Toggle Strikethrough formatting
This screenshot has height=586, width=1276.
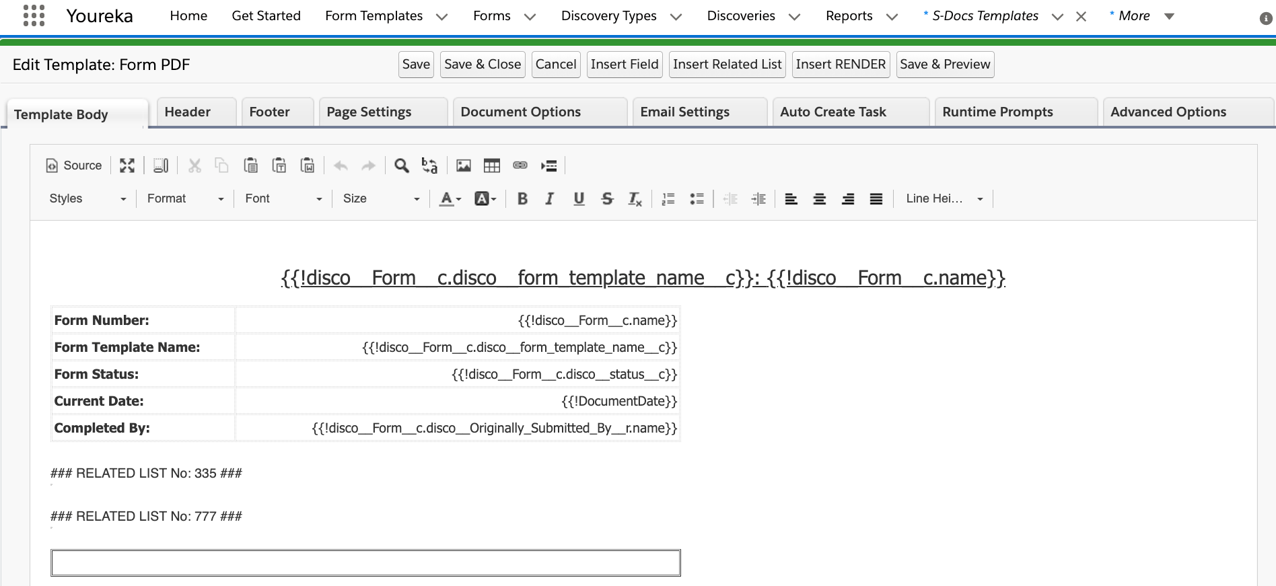(607, 198)
